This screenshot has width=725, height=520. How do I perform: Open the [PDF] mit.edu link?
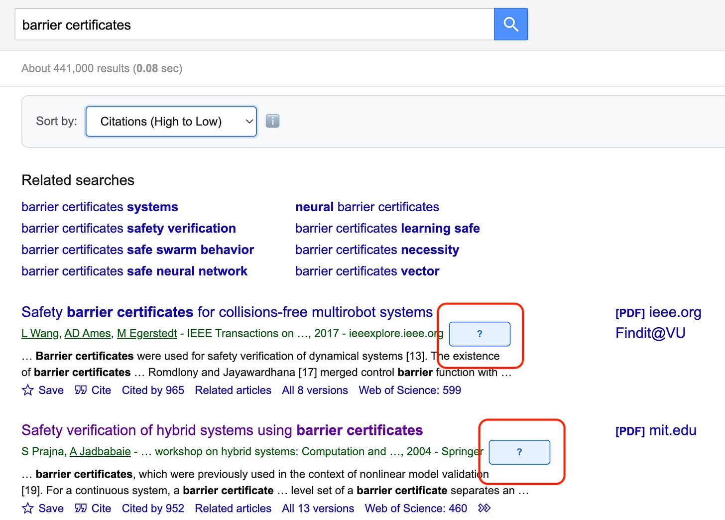pos(656,430)
